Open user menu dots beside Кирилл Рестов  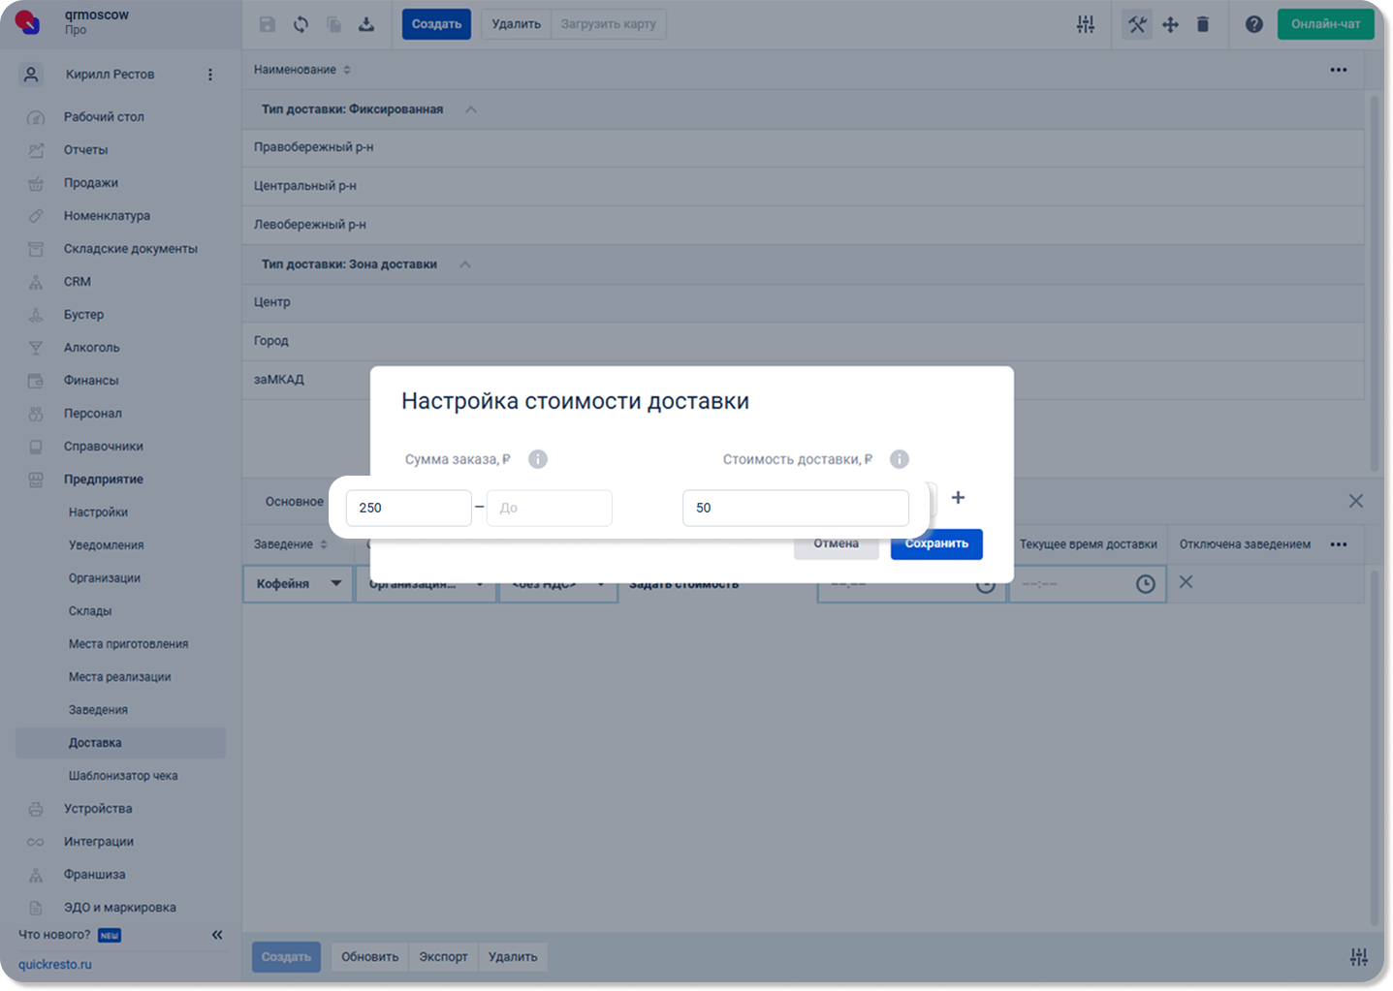click(x=210, y=75)
